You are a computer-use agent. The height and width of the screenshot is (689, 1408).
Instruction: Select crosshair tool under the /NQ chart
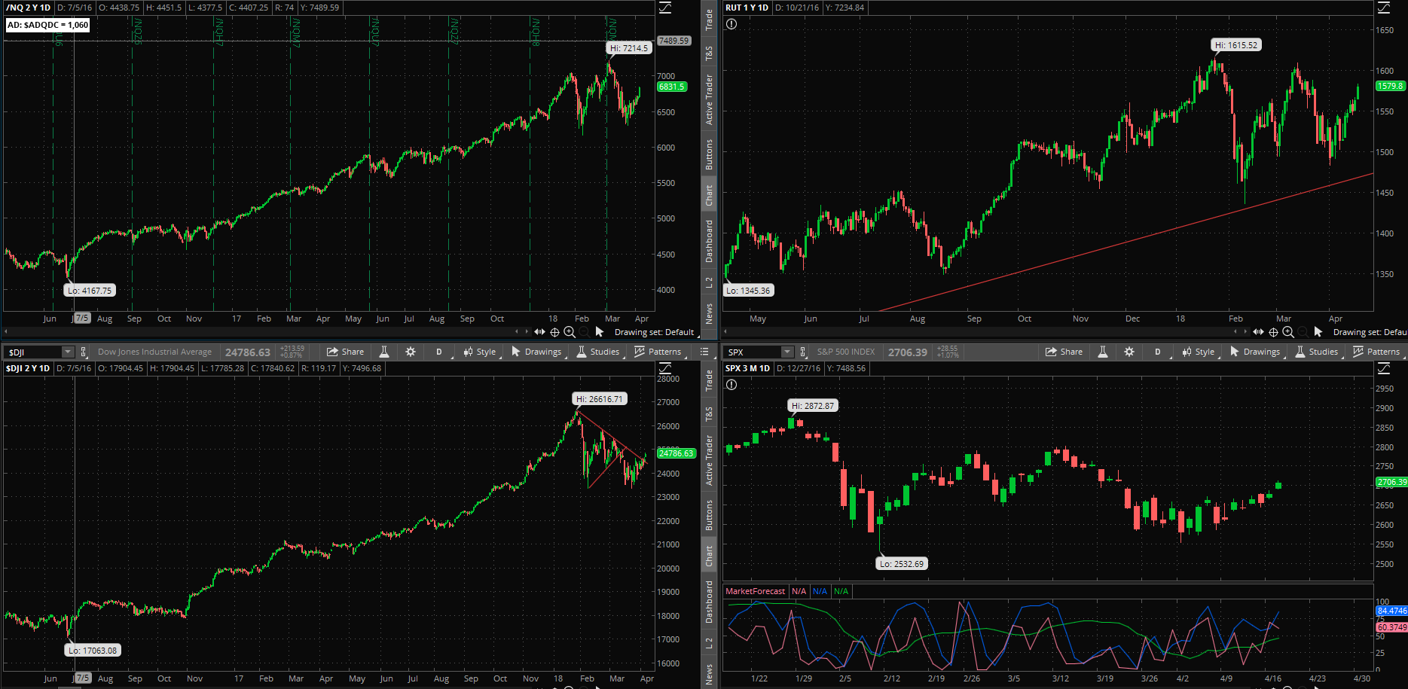[554, 332]
